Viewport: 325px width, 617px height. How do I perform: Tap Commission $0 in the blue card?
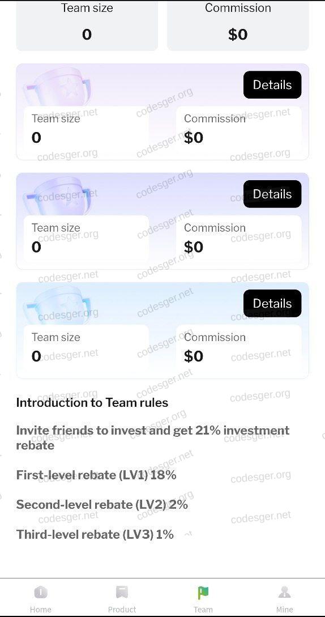238,348
